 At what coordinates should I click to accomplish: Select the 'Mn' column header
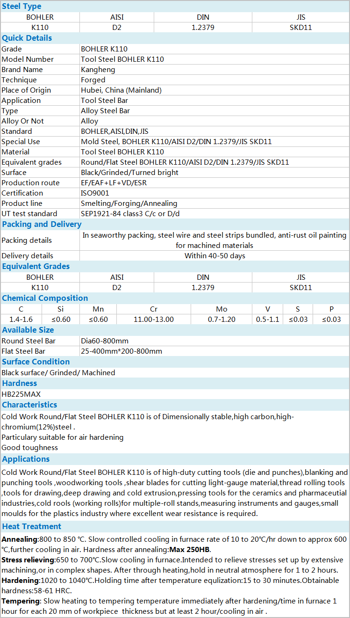click(x=98, y=309)
